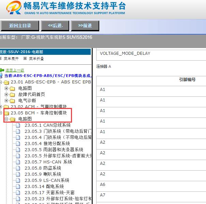The width and height of the screenshot is (206, 204).
Task: Go forward with the >>前进 button
Action: pyautogui.click(x=85, y=26)
